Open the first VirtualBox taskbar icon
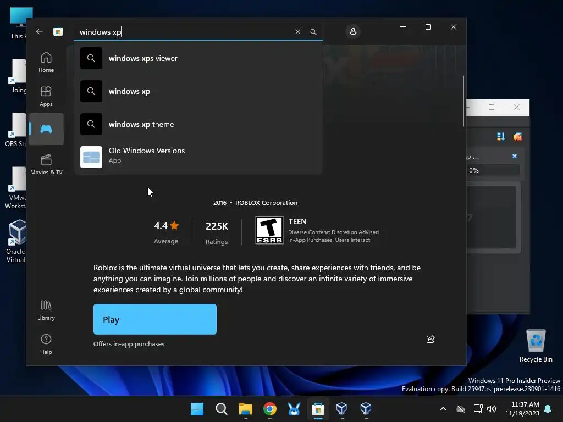This screenshot has height=422, width=563. [341, 409]
